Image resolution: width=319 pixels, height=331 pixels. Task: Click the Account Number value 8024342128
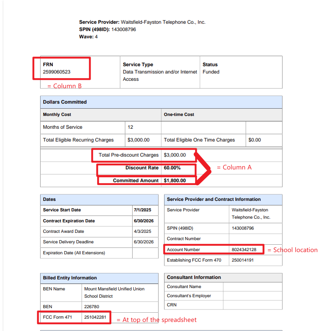pos(247,250)
